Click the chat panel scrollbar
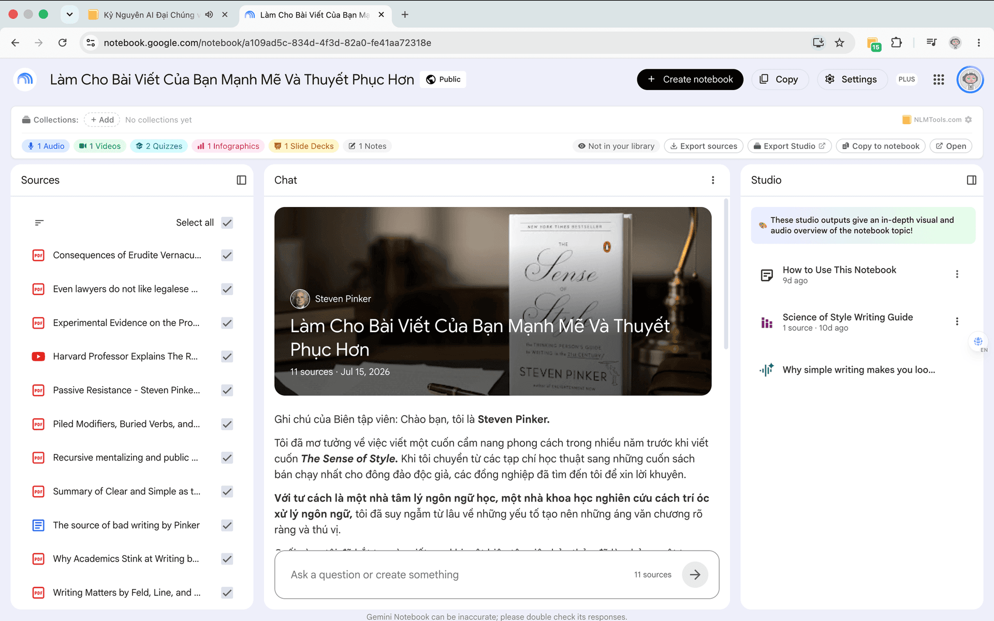994x621 pixels. [726, 274]
